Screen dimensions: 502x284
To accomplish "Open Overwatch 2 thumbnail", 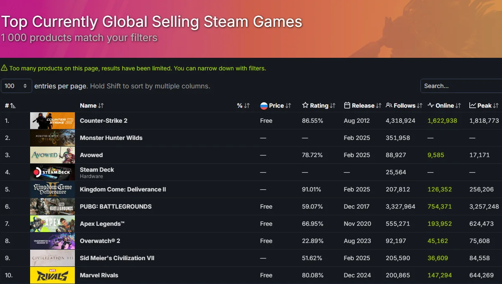I will (52, 241).
